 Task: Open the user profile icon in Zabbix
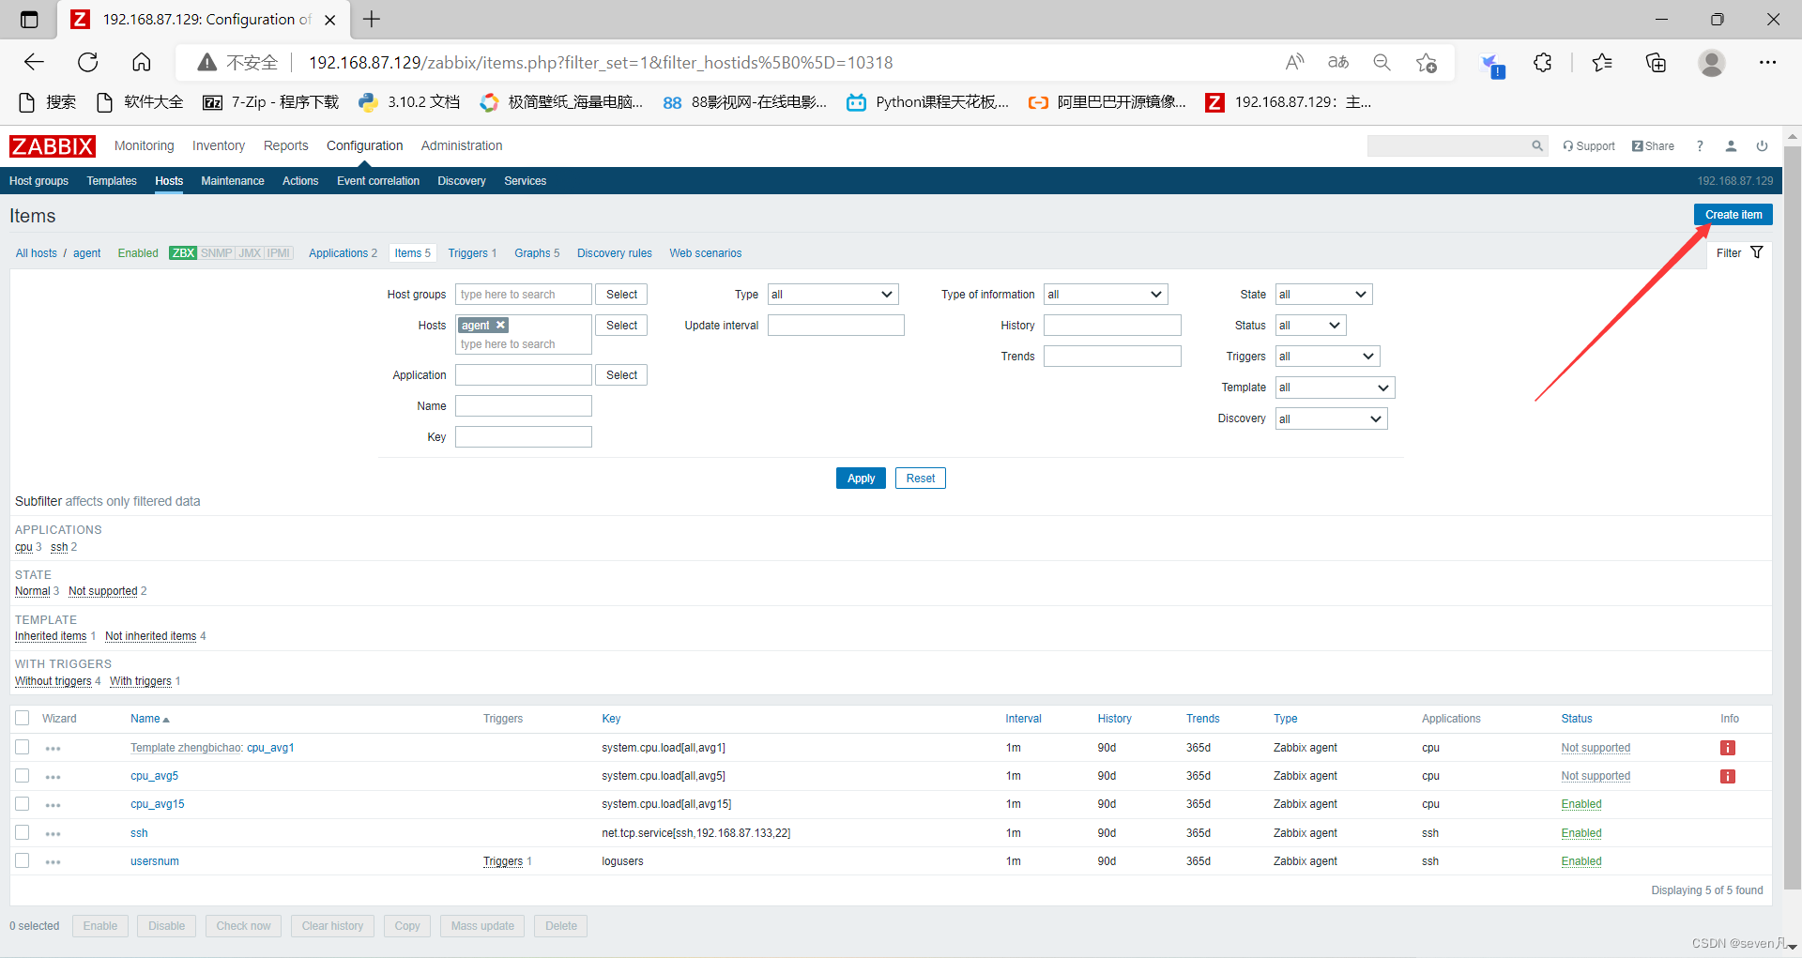click(1732, 146)
